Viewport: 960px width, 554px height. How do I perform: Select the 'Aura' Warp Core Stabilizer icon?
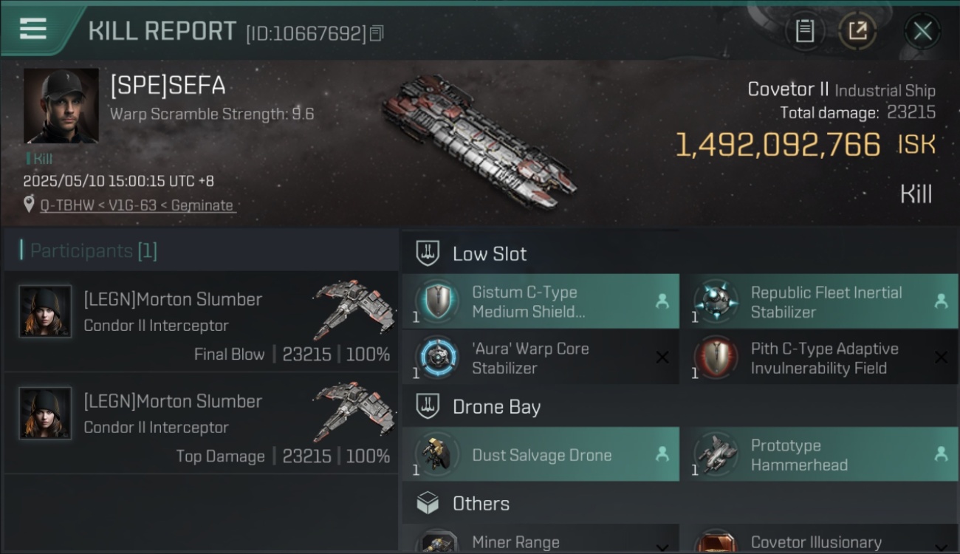(x=436, y=358)
